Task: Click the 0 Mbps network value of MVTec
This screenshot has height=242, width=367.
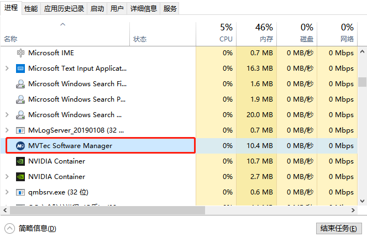Action: coord(341,146)
